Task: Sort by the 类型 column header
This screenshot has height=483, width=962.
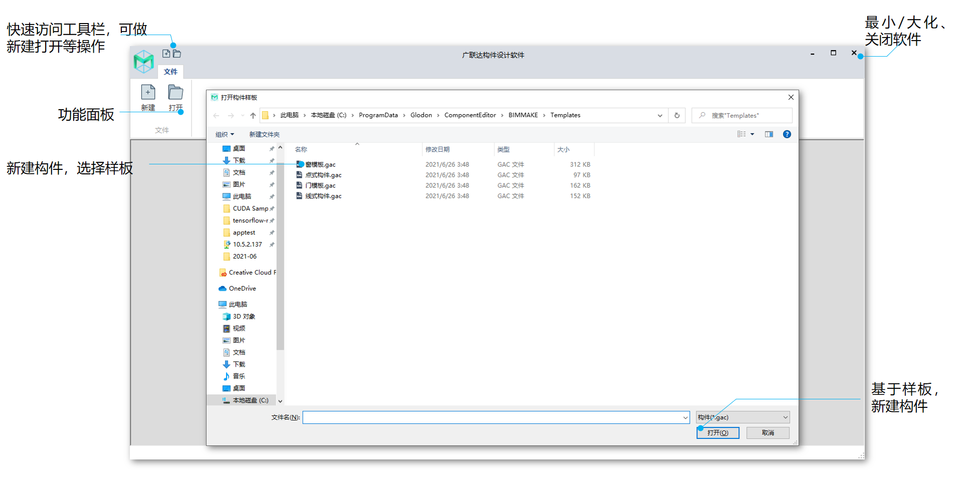Action: pyautogui.click(x=503, y=149)
